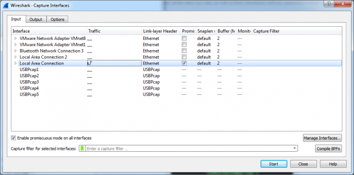Uncheck promiscuous checkbox for Local Area Connection
354x175 pixels.
pos(184,63)
